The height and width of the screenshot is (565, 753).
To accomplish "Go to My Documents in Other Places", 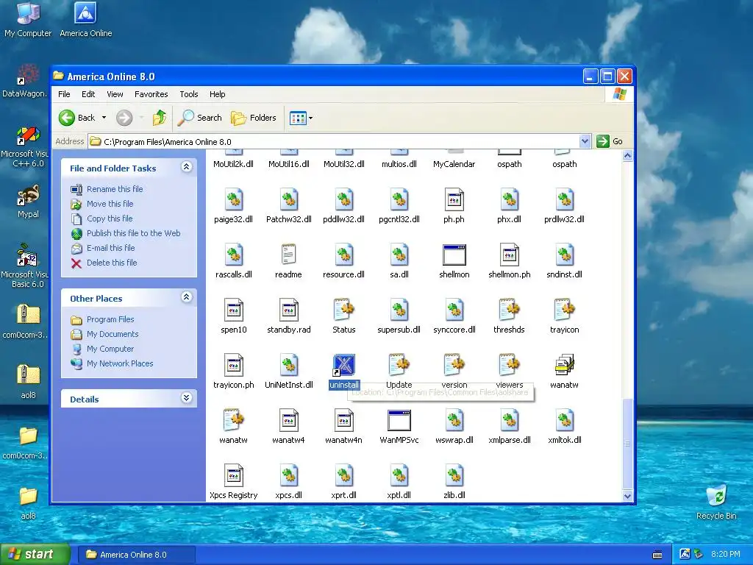I will coord(113,334).
